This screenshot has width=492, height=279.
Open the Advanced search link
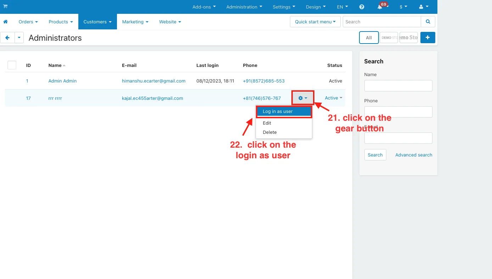pyautogui.click(x=414, y=155)
